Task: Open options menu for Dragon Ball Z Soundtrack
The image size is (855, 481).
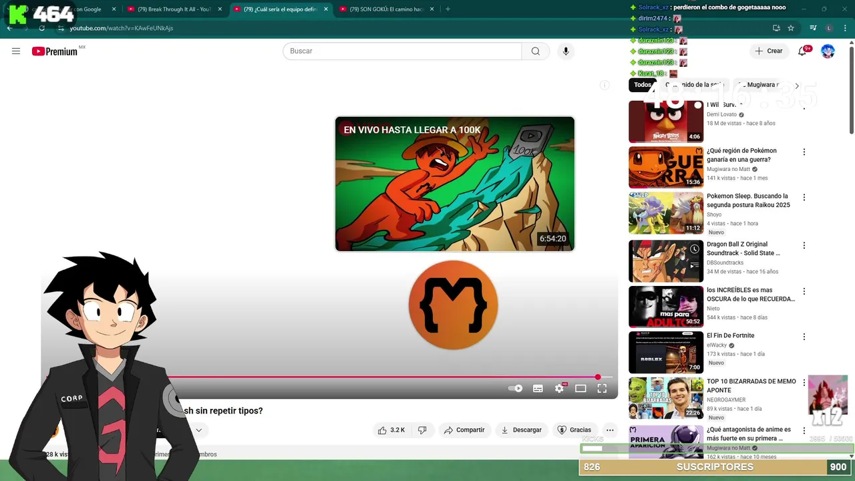Action: [804, 246]
